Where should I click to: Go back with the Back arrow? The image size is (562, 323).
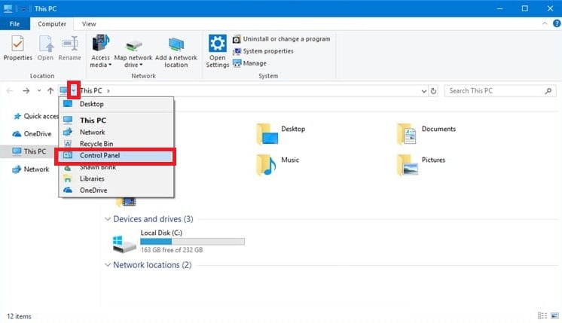(10, 91)
